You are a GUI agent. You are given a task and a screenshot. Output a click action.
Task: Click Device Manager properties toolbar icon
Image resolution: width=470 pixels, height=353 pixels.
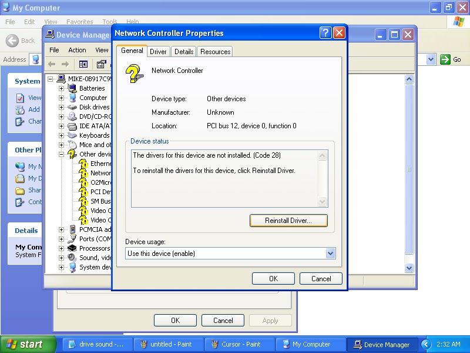click(x=101, y=64)
